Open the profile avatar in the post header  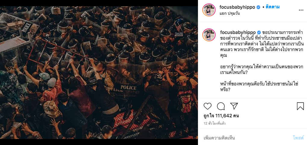(x=209, y=10)
